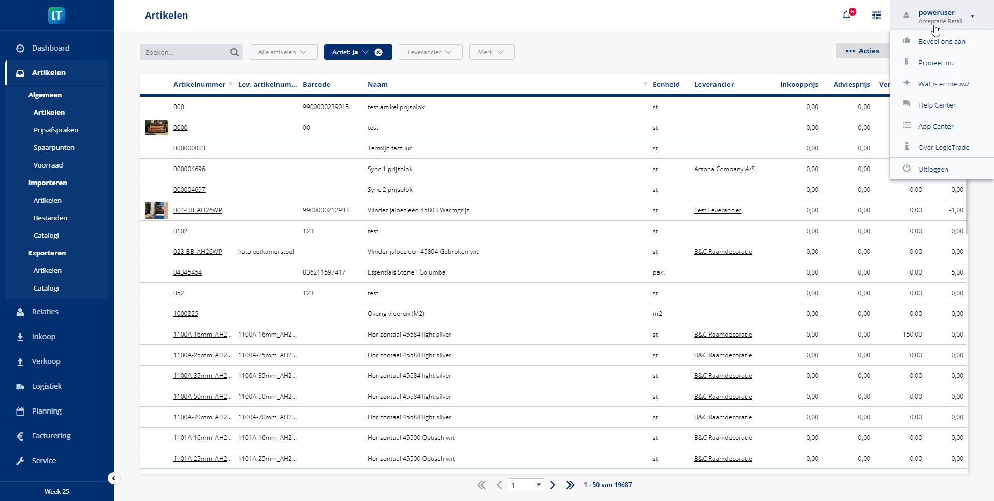The image size is (994, 501).
Task: Remove the Actief: Ja filter
Action: [x=378, y=52]
